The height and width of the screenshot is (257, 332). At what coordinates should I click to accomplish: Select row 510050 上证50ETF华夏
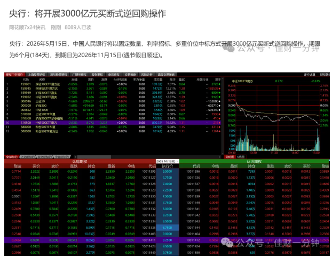[x=113, y=114]
